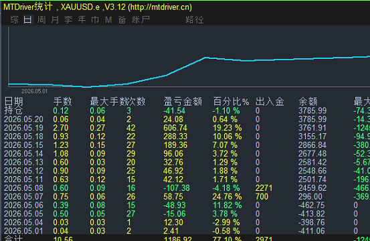
Task: Click the title text with mtdriver.cn URL
Action: [98, 7]
